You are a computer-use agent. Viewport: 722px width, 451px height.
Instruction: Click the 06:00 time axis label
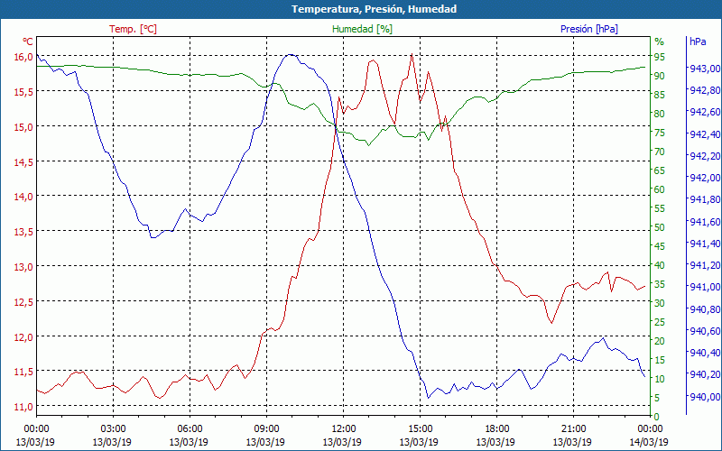190,429
